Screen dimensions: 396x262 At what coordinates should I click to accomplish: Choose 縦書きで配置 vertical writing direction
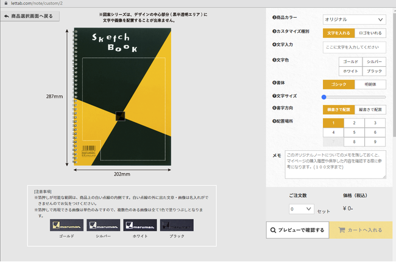pos(370,109)
